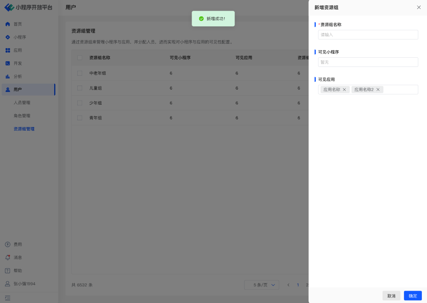Focus the 资源组名称 input field
Viewport: 427px width, 303px height.
368,35
